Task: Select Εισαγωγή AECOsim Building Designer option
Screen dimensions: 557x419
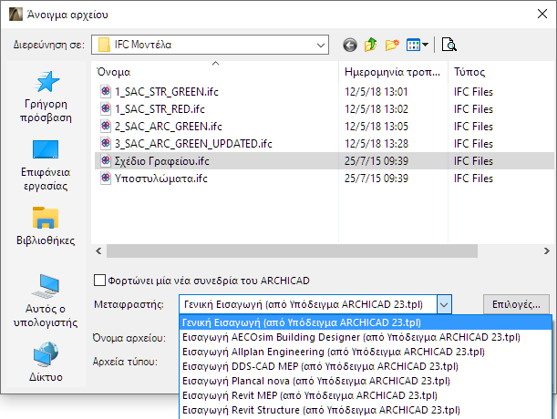Action: 366,337
